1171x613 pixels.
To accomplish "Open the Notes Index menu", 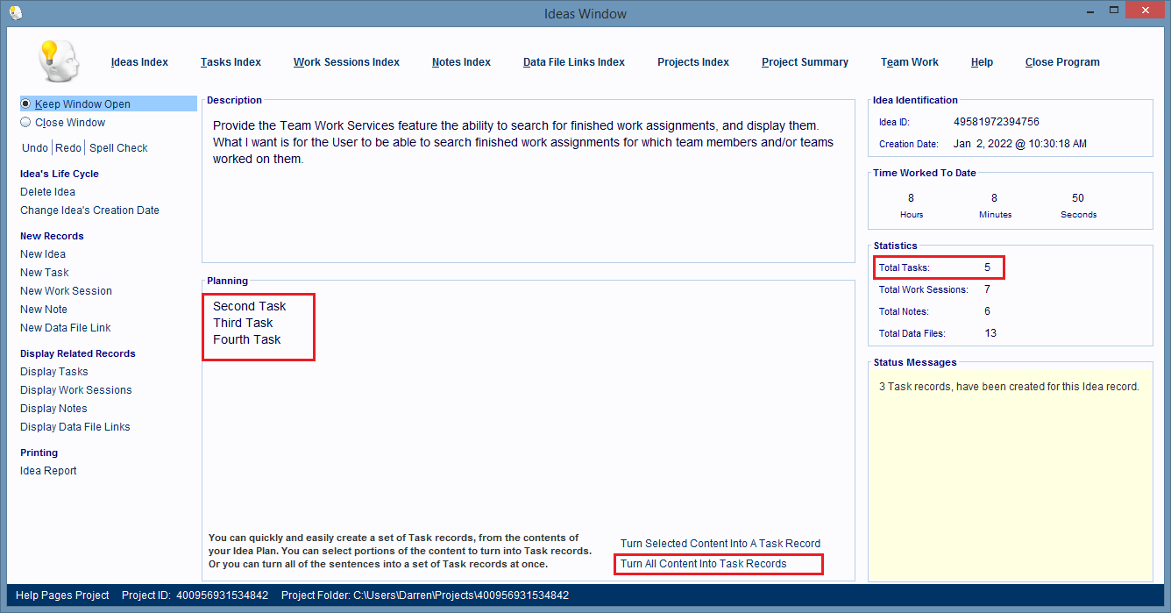I will (x=461, y=62).
